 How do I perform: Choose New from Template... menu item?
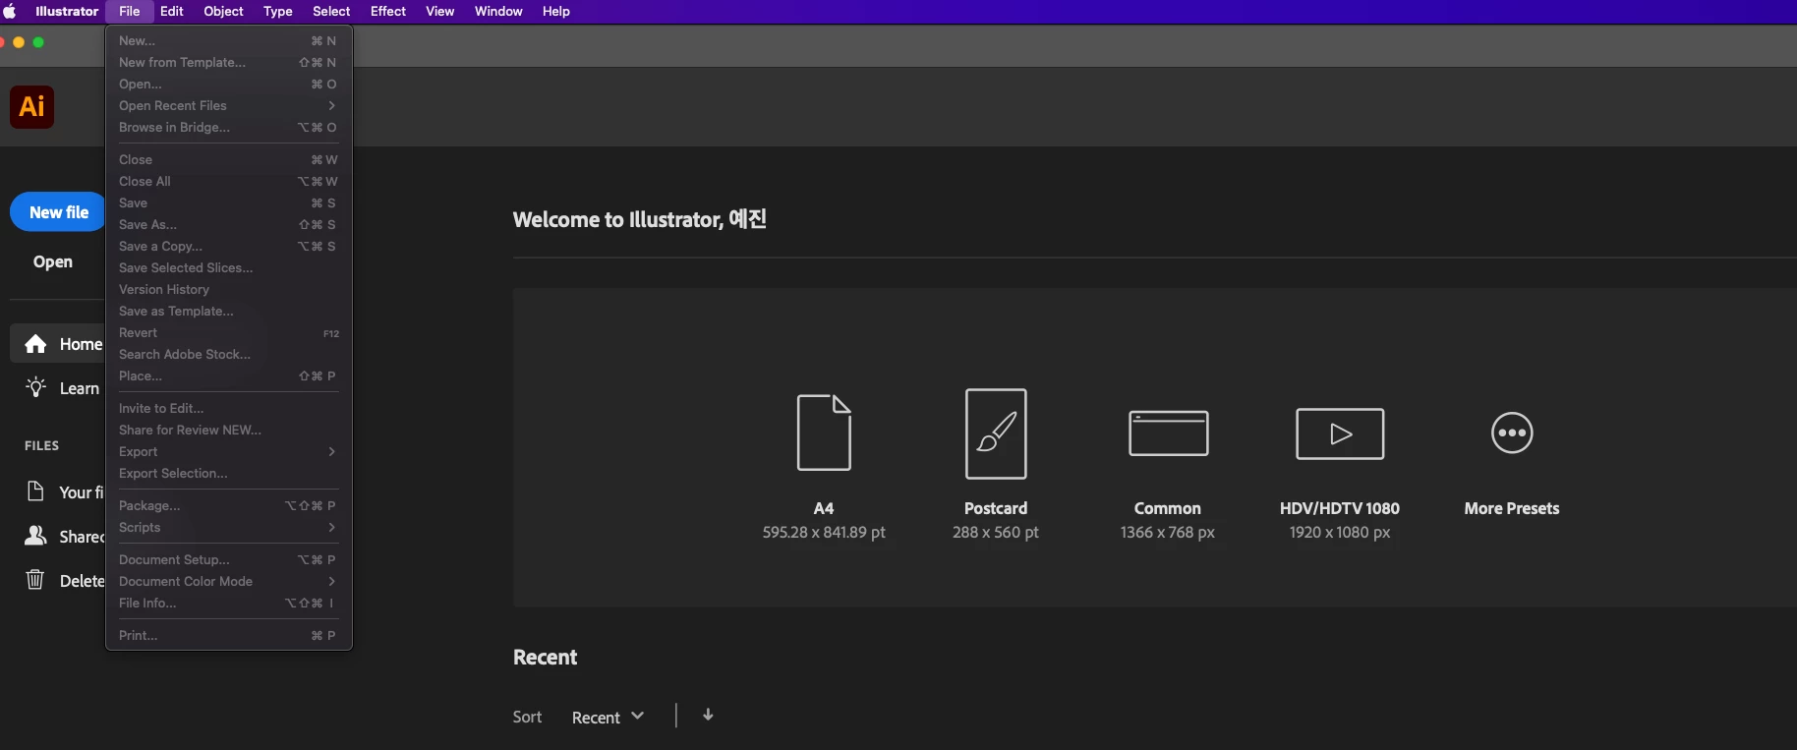(x=228, y=62)
